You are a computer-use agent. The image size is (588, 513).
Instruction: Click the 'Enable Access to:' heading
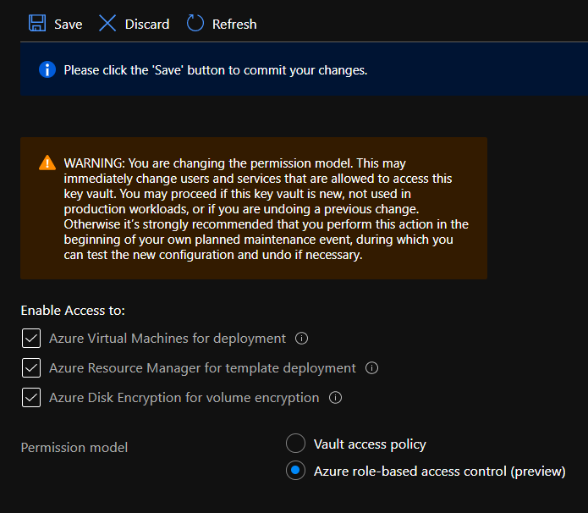click(73, 311)
